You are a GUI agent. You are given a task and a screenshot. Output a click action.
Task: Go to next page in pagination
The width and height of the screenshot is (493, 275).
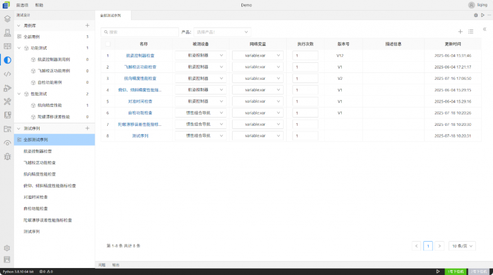pos(439,246)
